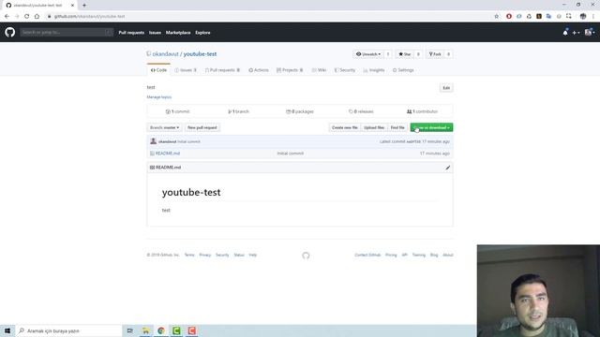Bookmark page with the star icon
The height and width of the screenshot is (337, 600).
click(497, 17)
